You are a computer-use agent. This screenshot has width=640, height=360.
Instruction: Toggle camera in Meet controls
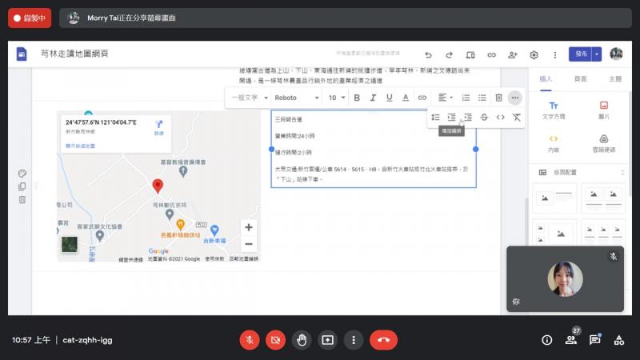(x=275, y=340)
